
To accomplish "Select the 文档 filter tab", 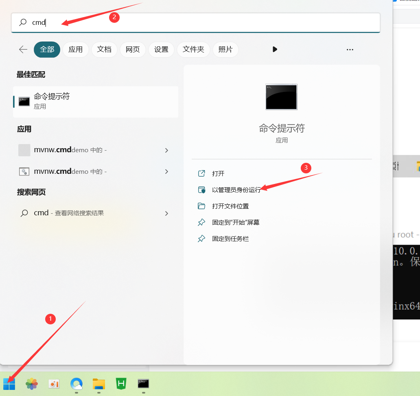I will click(x=104, y=50).
